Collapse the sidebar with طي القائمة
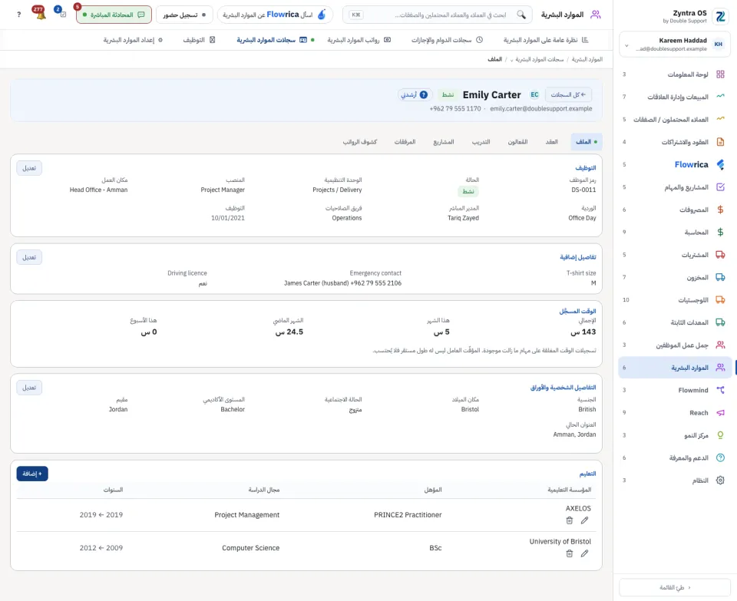Screen dimensions: 737x601 click(675, 587)
